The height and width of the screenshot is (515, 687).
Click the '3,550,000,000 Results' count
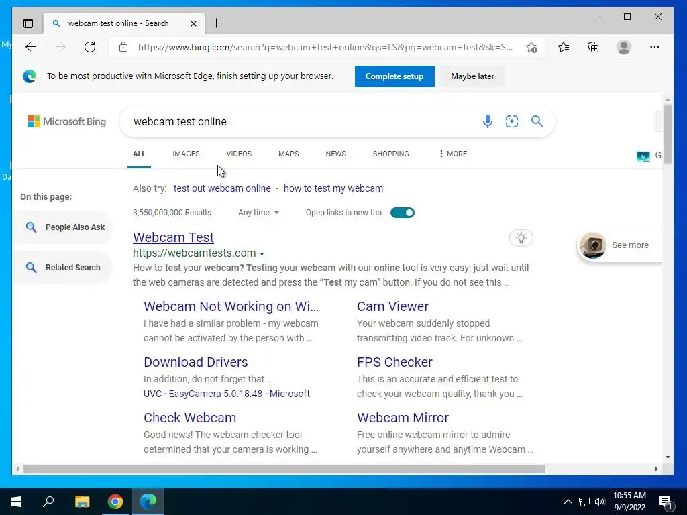(x=172, y=213)
